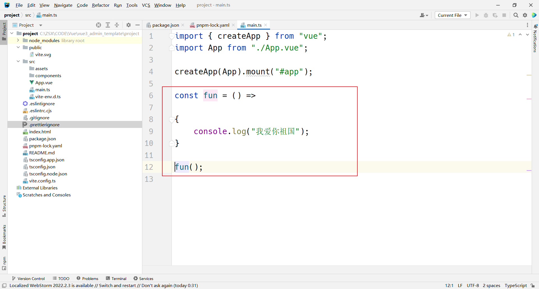Click Run with Coverage icon
539x289 pixels.
tap(495, 15)
